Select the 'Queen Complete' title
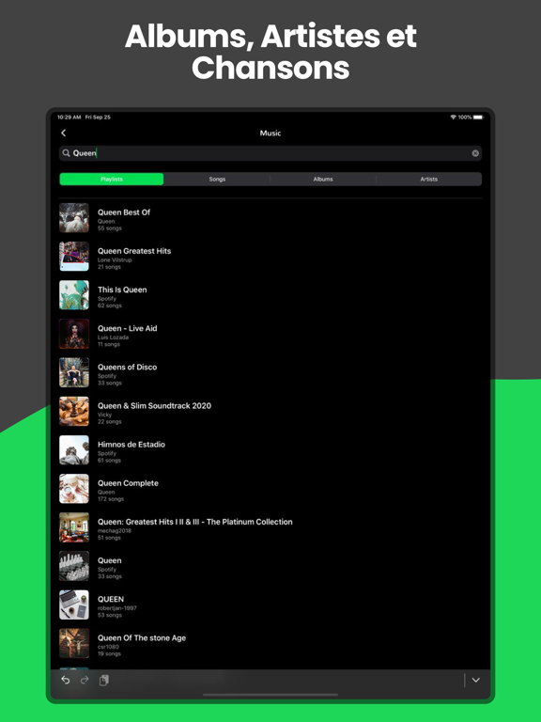Viewport: 541px width, 722px height. [x=128, y=483]
